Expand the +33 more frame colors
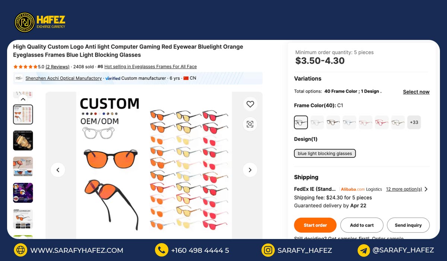The height and width of the screenshot is (261, 447). [x=414, y=122]
